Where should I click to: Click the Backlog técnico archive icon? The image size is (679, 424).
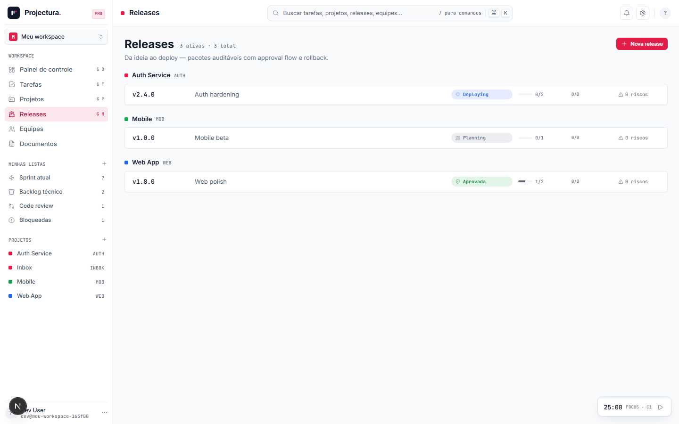[x=12, y=192]
